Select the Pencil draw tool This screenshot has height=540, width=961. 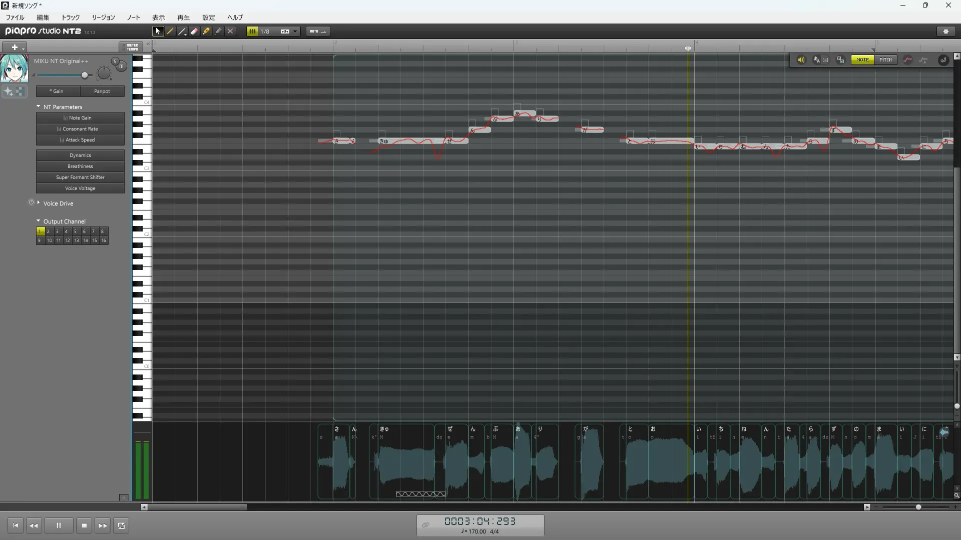point(170,31)
